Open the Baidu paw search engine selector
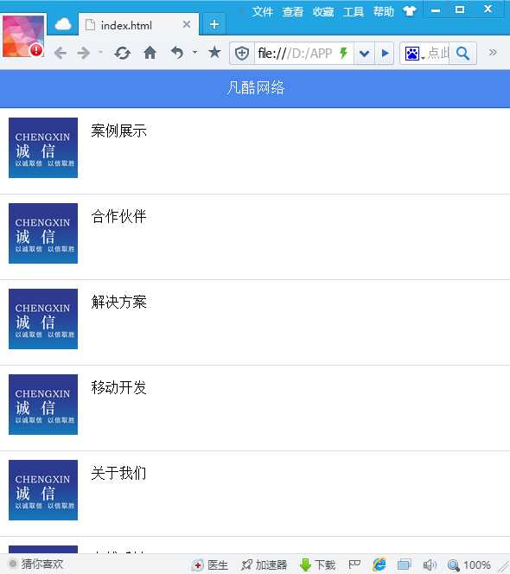 point(414,54)
